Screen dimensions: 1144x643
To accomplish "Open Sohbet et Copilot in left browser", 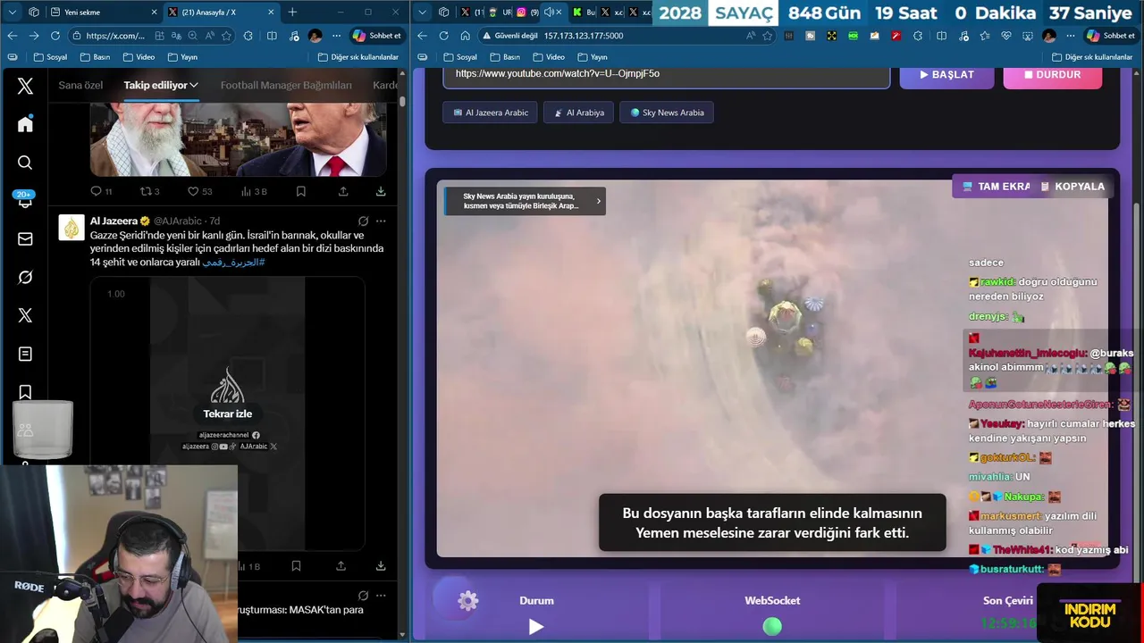I will point(377,36).
